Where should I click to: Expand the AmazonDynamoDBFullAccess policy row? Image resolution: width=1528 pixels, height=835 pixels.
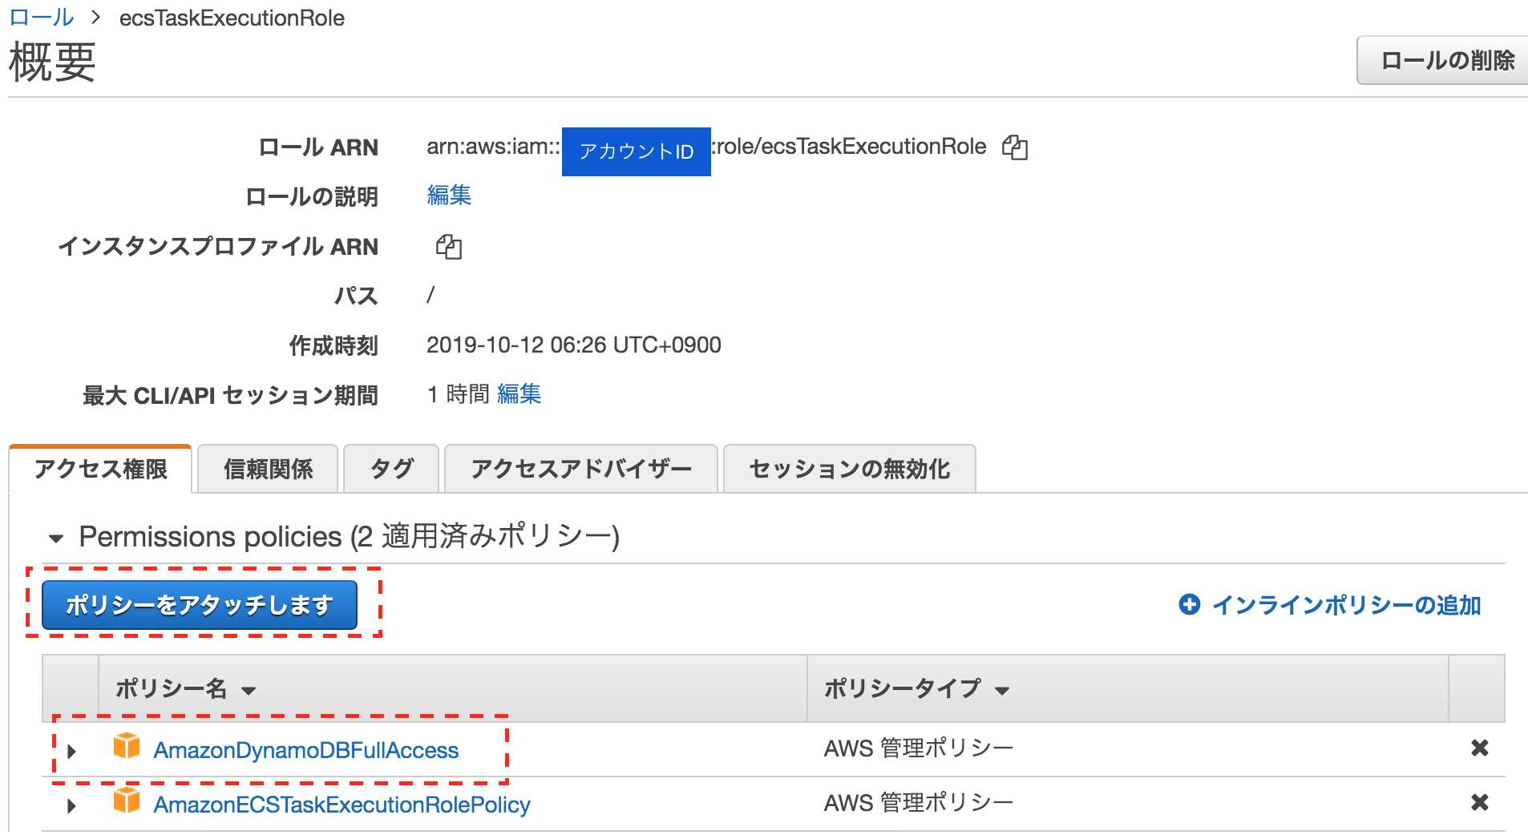click(x=71, y=750)
